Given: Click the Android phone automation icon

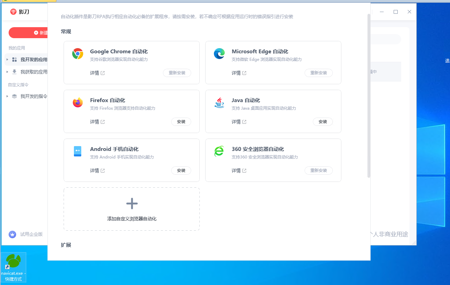Looking at the screenshot, I should tap(78, 151).
